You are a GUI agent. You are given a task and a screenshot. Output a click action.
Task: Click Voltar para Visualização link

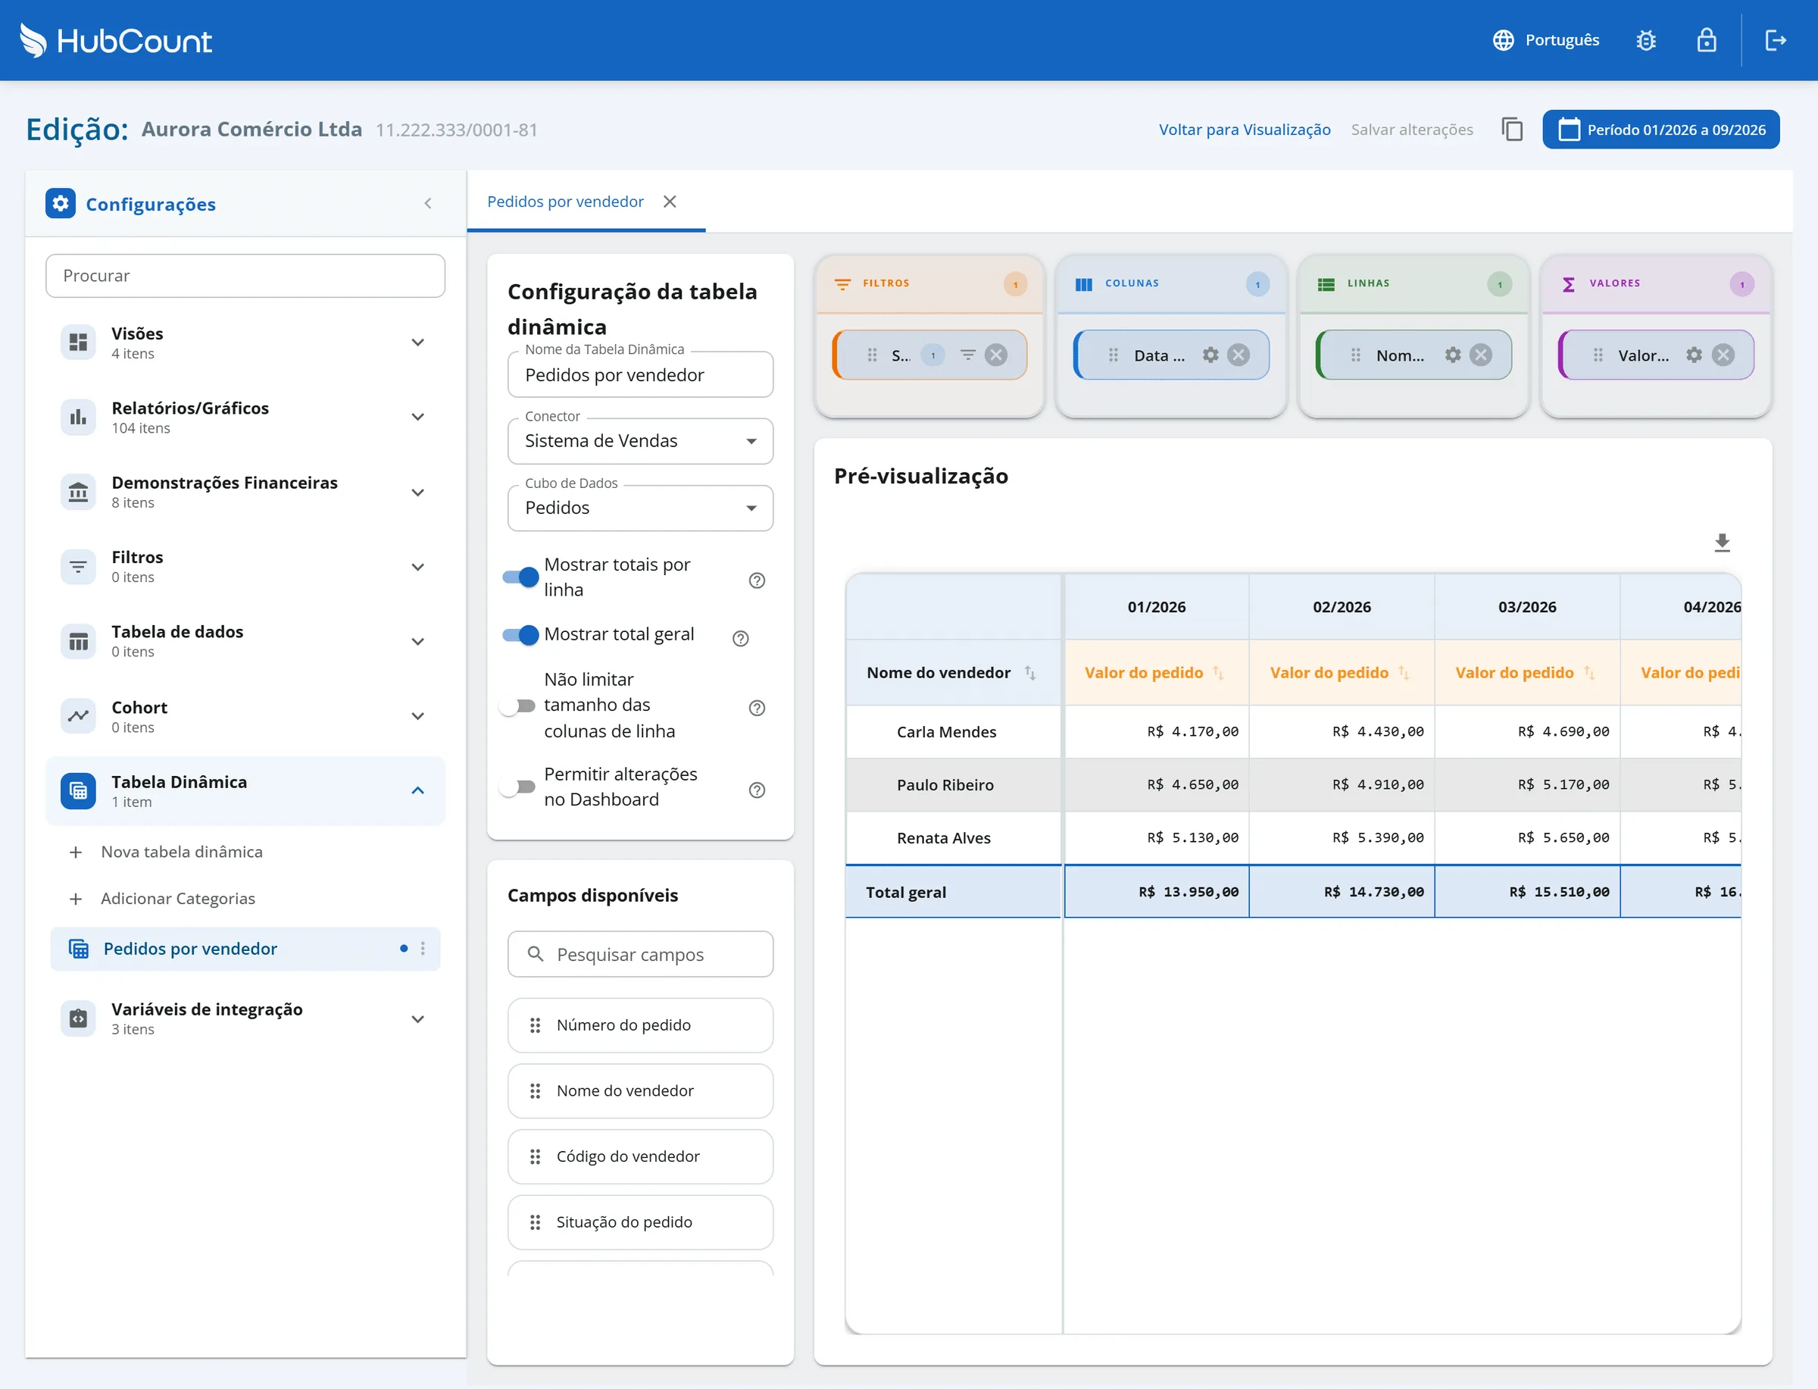[x=1244, y=129]
